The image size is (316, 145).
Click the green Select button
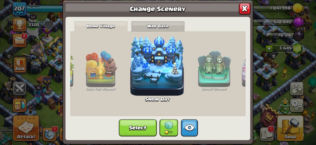pyautogui.click(x=138, y=128)
